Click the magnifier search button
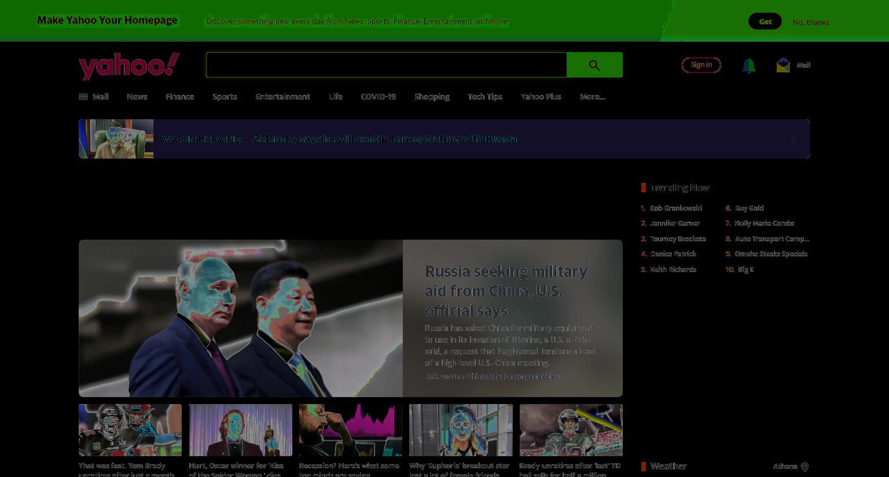This screenshot has width=889, height=477. point(594,65)
